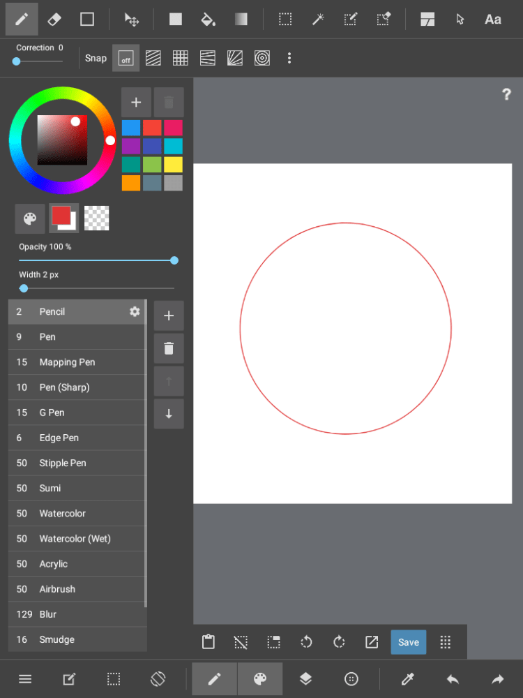
Task: Turn snap off with the off button
Action: [126, 59]
